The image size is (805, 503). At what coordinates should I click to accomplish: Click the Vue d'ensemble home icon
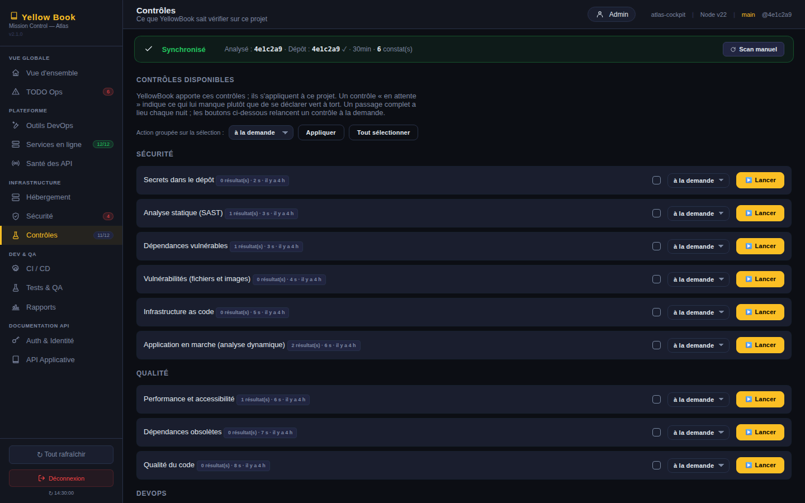tap(16, 73)
